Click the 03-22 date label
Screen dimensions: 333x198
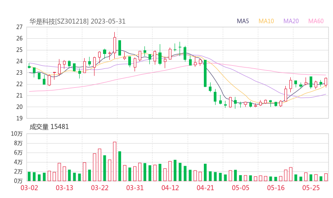click(99, 188)
